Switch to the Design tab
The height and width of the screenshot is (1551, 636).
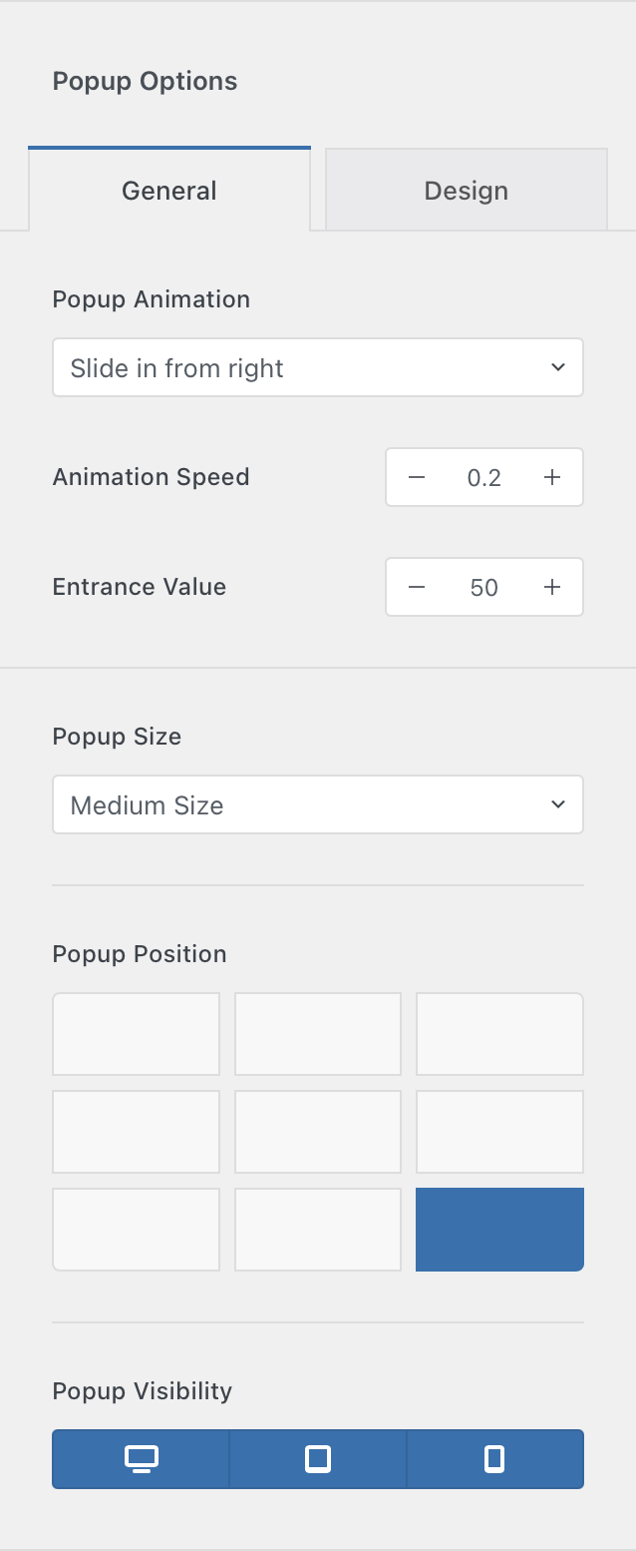467,190
